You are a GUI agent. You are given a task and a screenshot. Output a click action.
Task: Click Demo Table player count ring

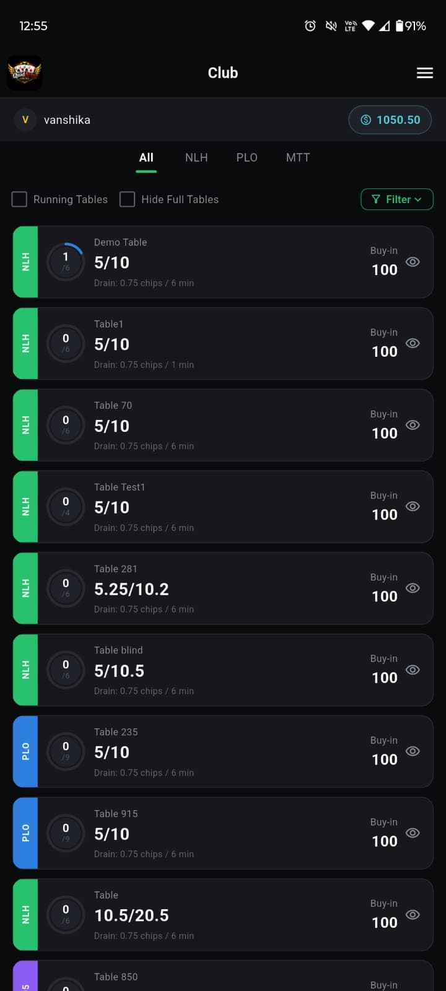coord(66,261)
